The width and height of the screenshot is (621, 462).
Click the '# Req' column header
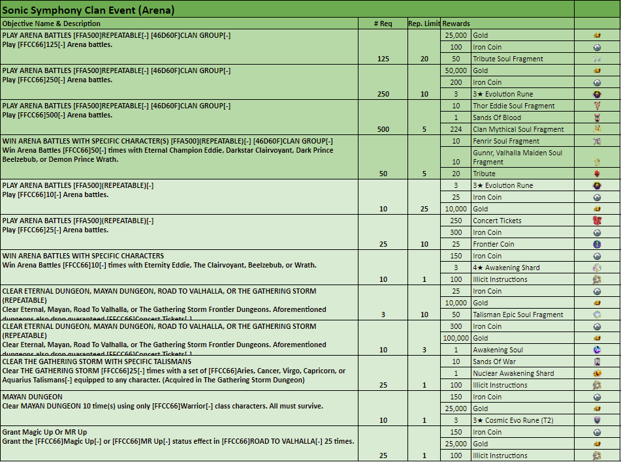click(x=383, y=23)
